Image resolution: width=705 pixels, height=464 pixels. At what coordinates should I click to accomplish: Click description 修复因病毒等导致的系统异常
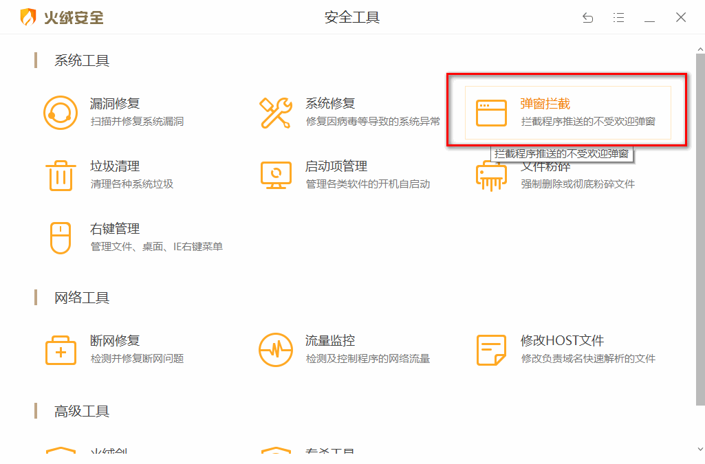point(373,121)
